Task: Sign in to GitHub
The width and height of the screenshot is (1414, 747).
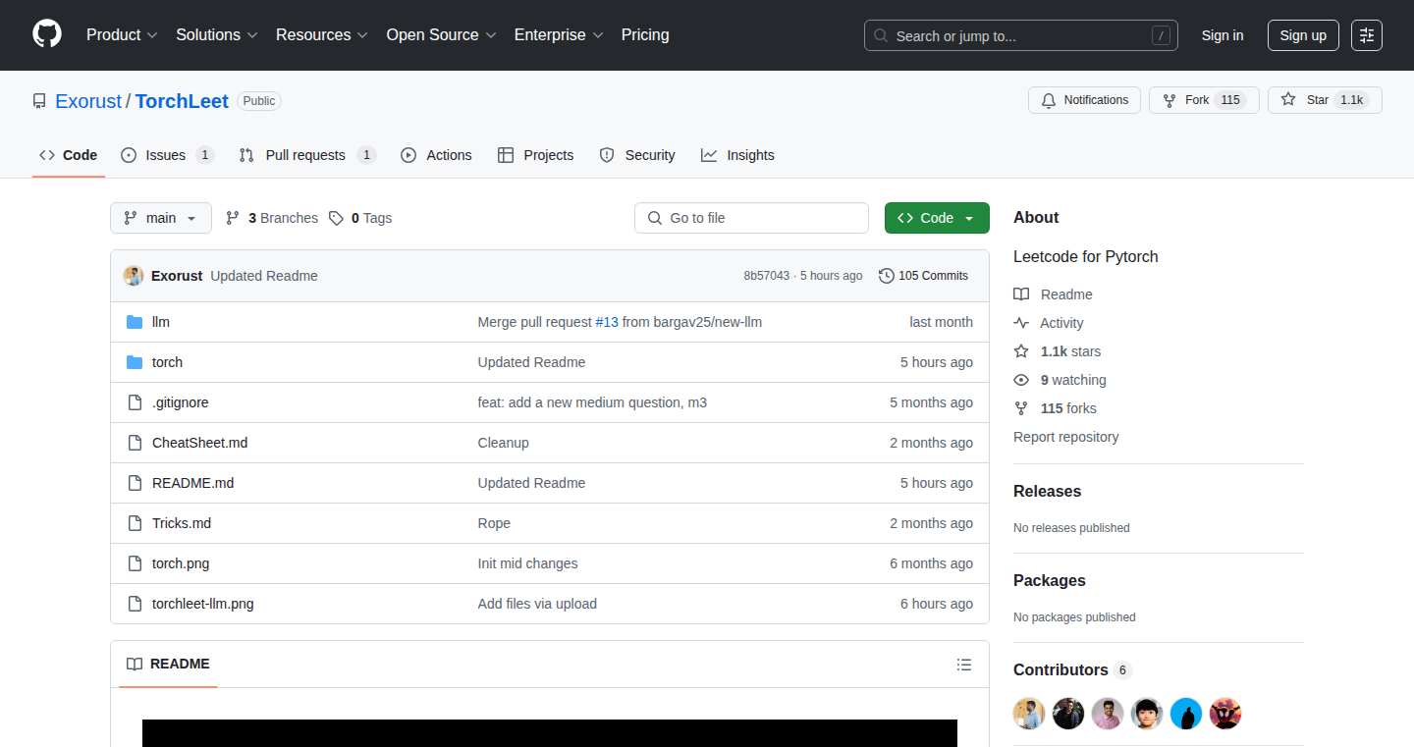Action: pyautogui.click(x=1223, y=35)
